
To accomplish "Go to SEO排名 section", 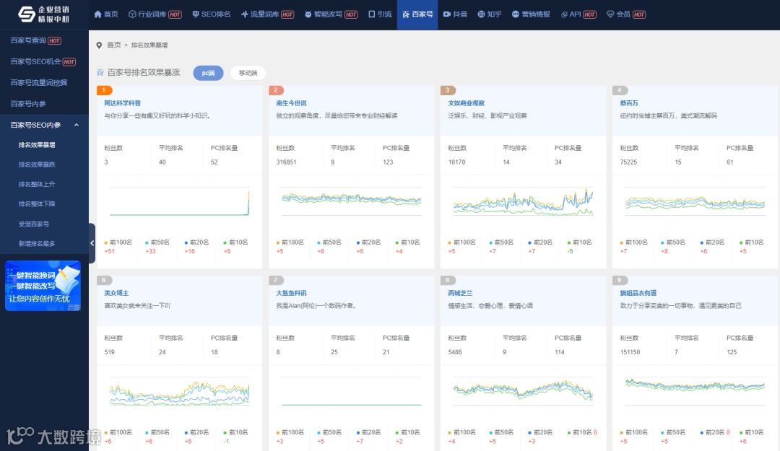I will pyautogui.click(x=212, y=14).
